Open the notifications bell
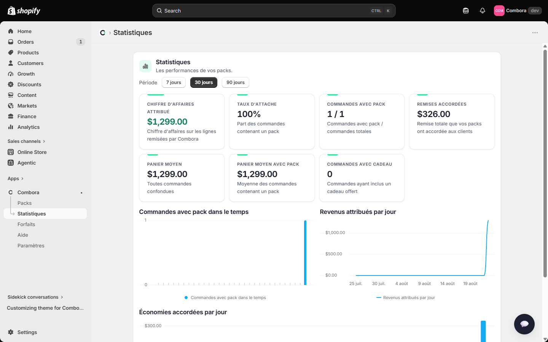This screenshot has height=342, width=548. pos(483,11)
